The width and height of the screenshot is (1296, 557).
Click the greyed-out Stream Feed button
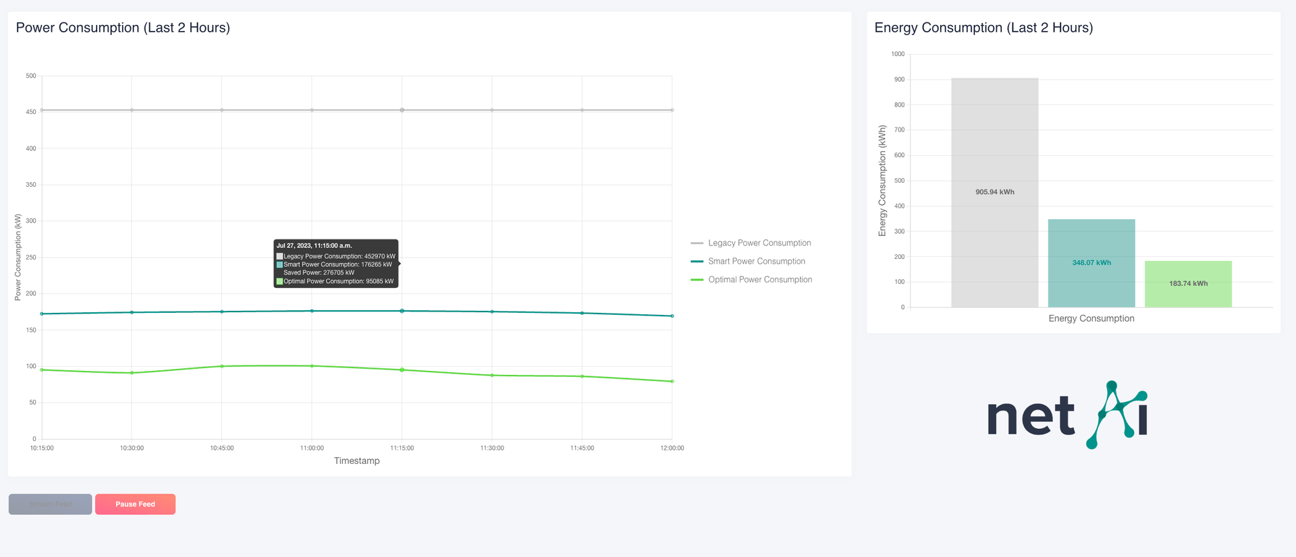50,504
